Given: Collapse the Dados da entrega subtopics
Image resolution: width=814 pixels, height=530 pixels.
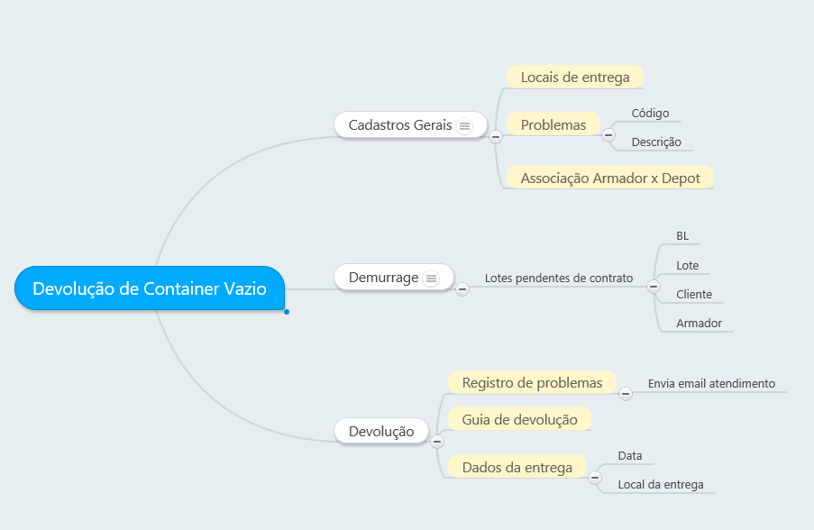Looking at the screenshot, I should (x=594, y=478).
